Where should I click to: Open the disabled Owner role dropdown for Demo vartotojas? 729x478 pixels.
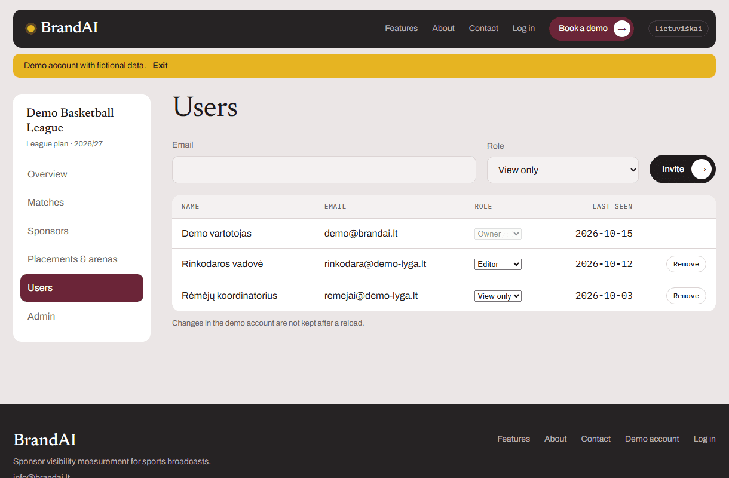pyautogui.click(x=498, y=234)
